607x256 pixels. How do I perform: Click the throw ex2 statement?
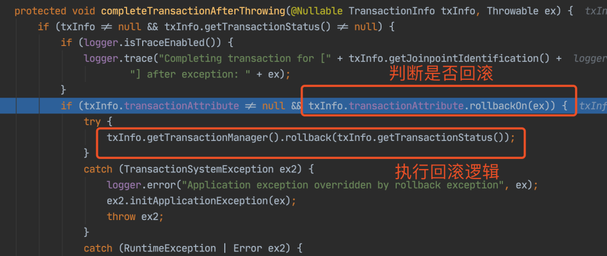coord(133,216)
